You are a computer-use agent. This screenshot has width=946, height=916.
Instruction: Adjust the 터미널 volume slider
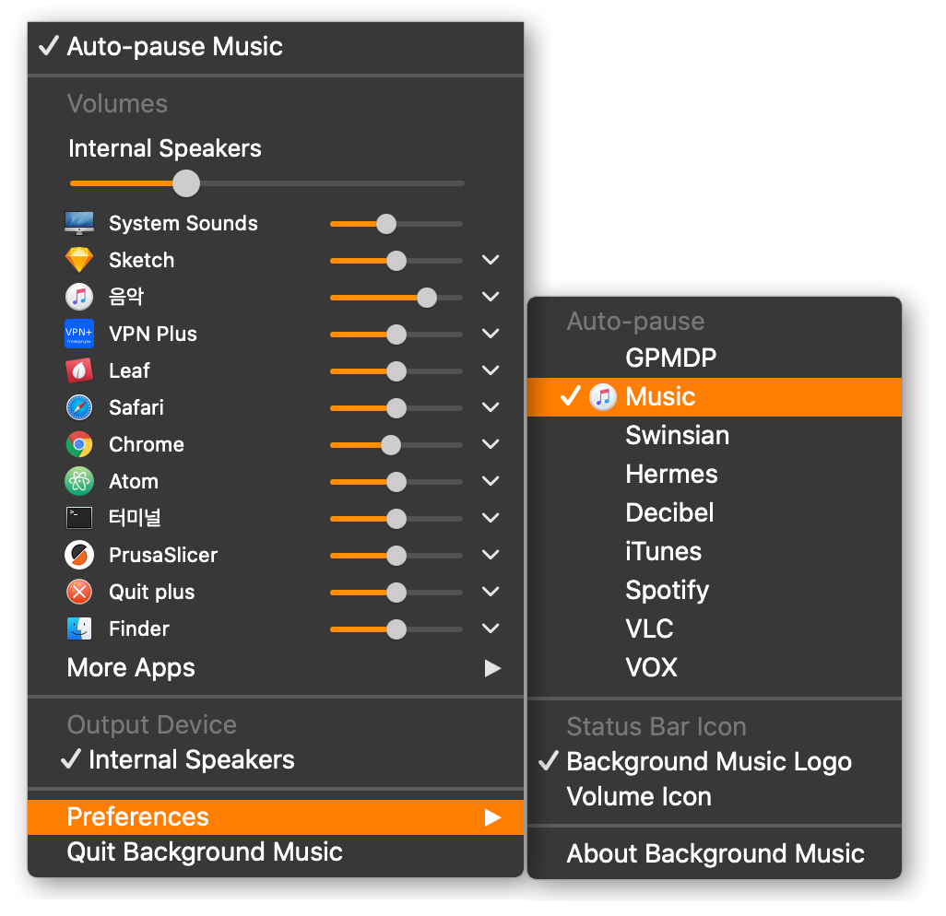pyautogui.click(x=396, y=519)
